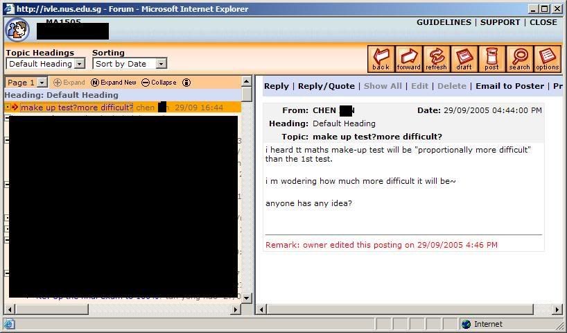The width and height of the screenshot is (567, 333).
Task: Click the back toolbar icon
Action: (381, 59)
